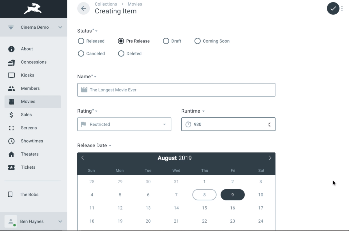Viewport: 349px width, 231px height.
Task: Open the Rating dropdown showing Restricted
Action: pos(124,124)
